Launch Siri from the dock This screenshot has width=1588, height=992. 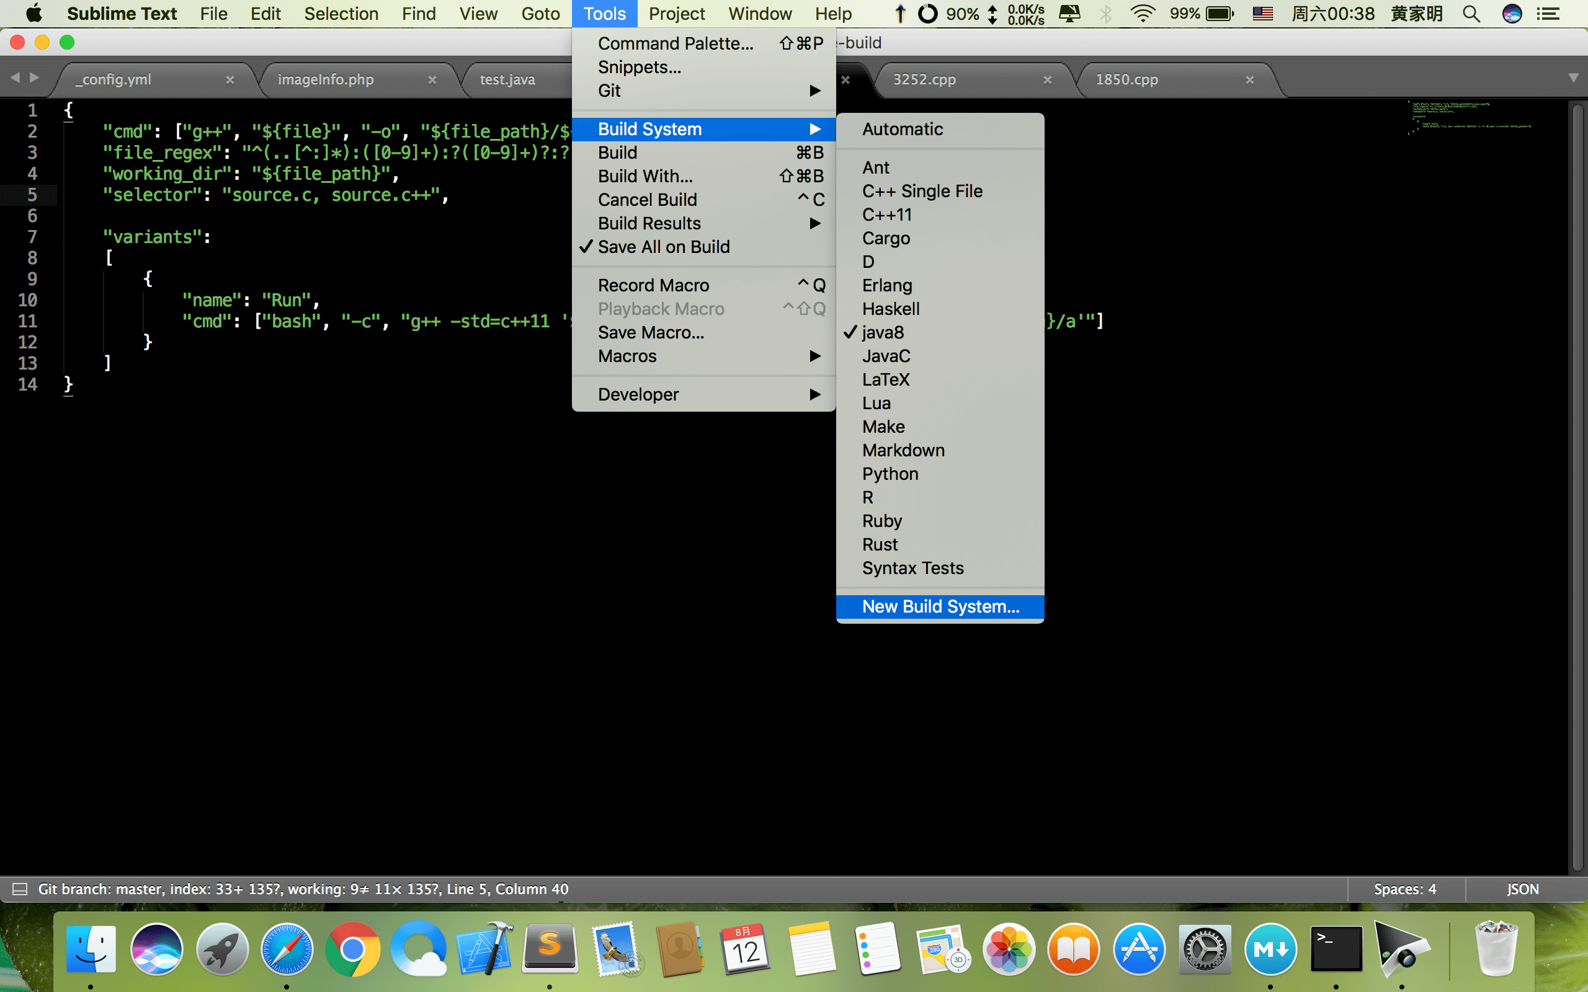point(156,949)
